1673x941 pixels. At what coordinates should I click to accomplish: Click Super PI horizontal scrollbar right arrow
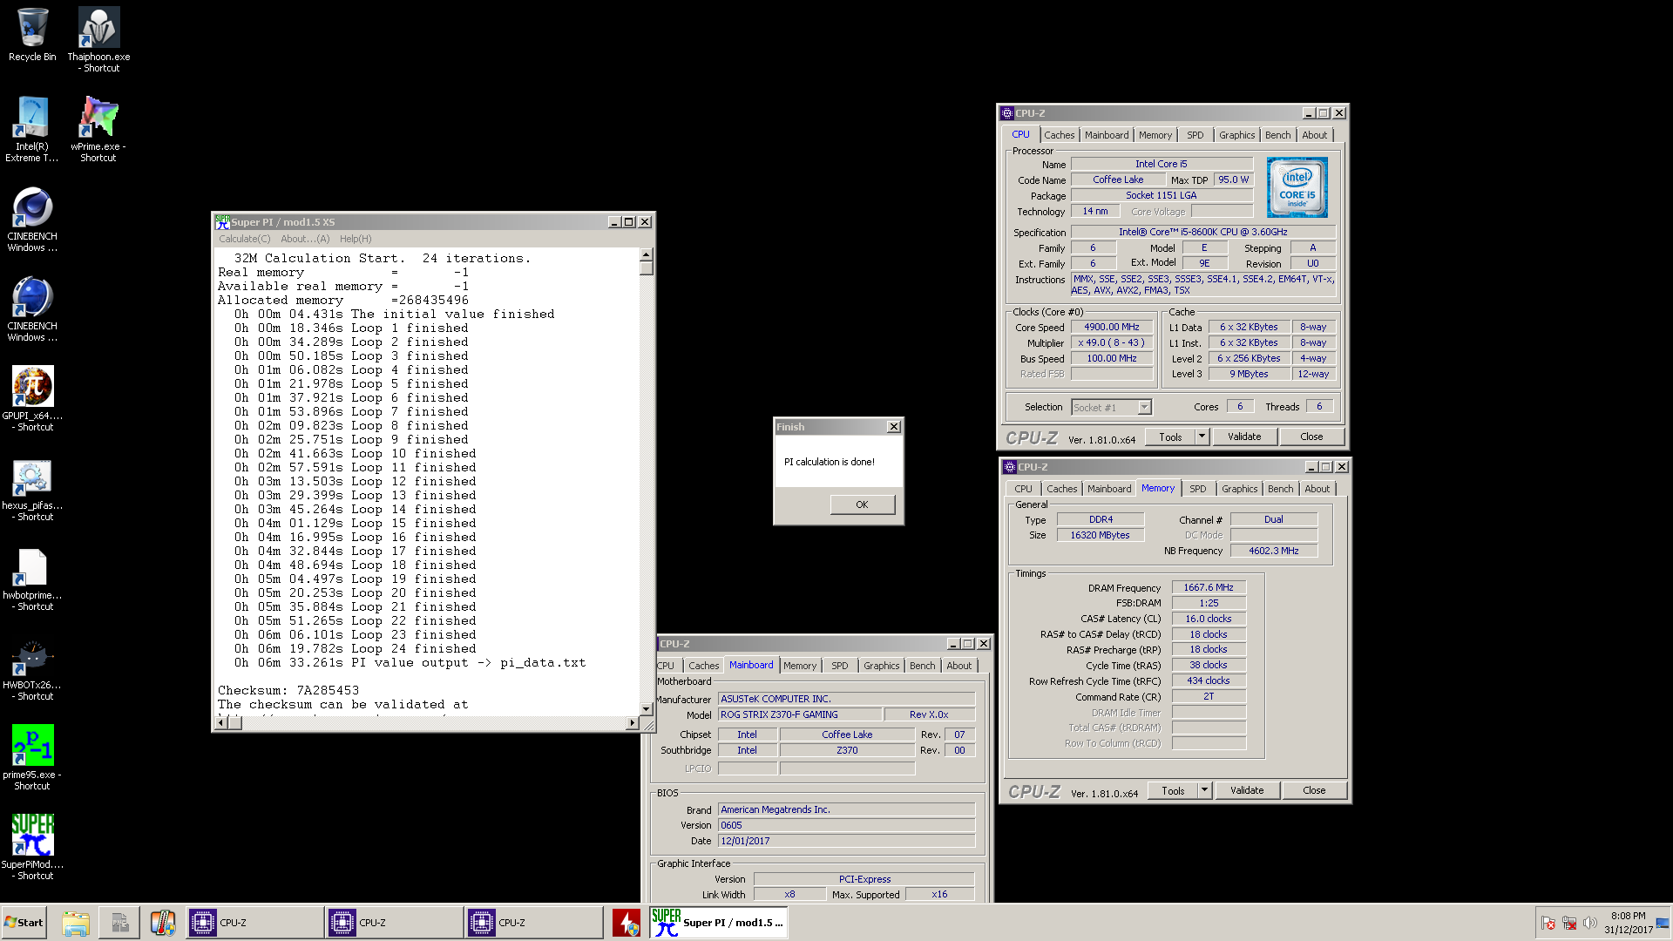633,722
